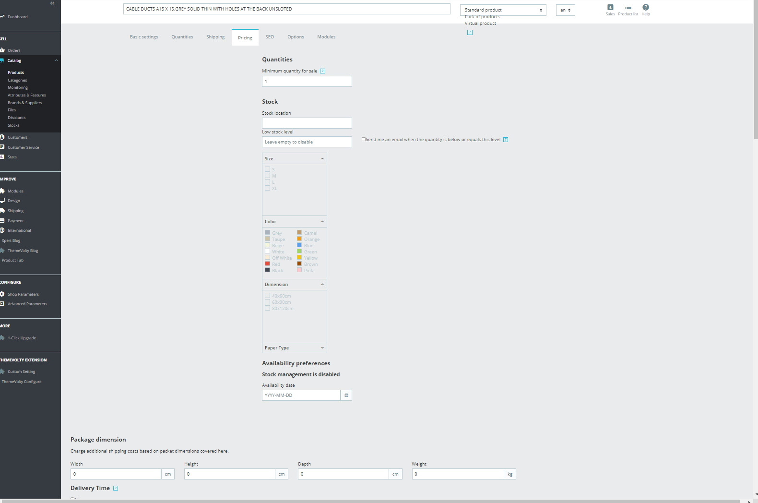Open Brands & Suppliers link
Image resolution: width=758 pixels, height=503 pixels.
25,103
